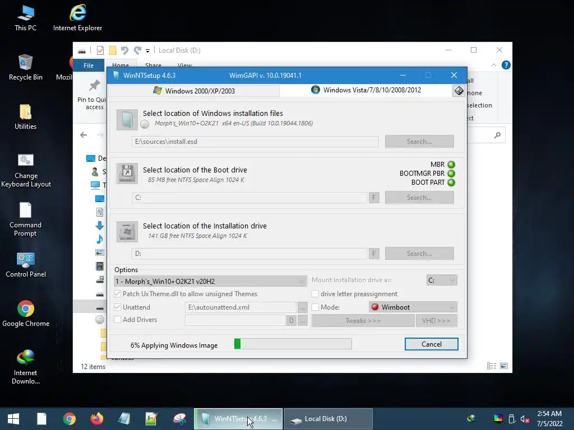The image size is (574, 430).
Task: Click Explorer help question mark icon
Action: tap(506, 65)
